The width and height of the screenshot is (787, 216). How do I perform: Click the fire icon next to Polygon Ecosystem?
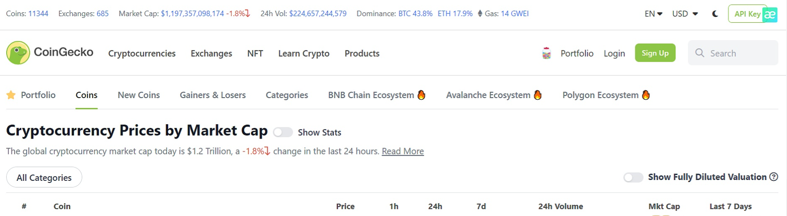click(645, 95)
